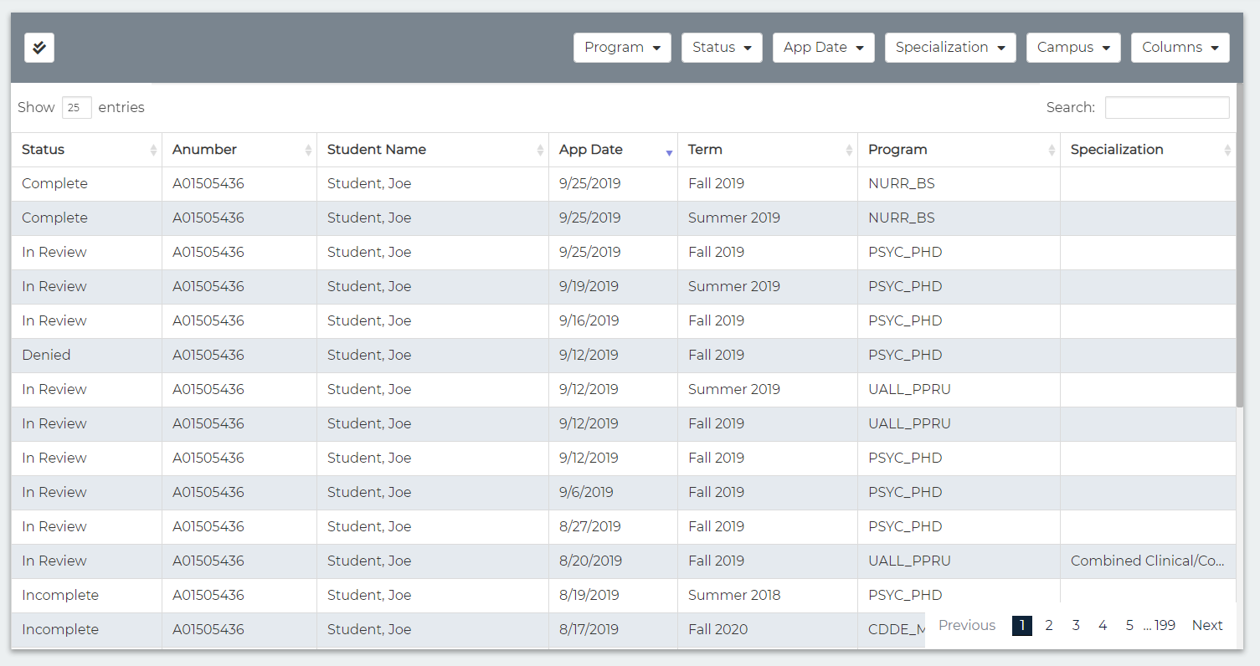The width and height of the screenshot is (1260, 666).
Task: Sort by Program column icon
Action: [1052, 150]
